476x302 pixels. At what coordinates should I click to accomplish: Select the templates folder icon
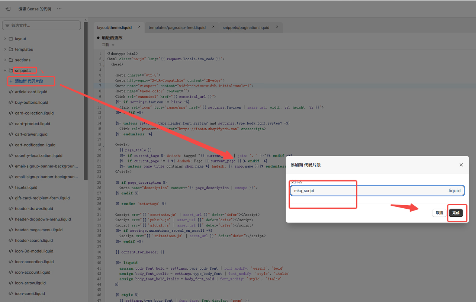pos(11,49)
